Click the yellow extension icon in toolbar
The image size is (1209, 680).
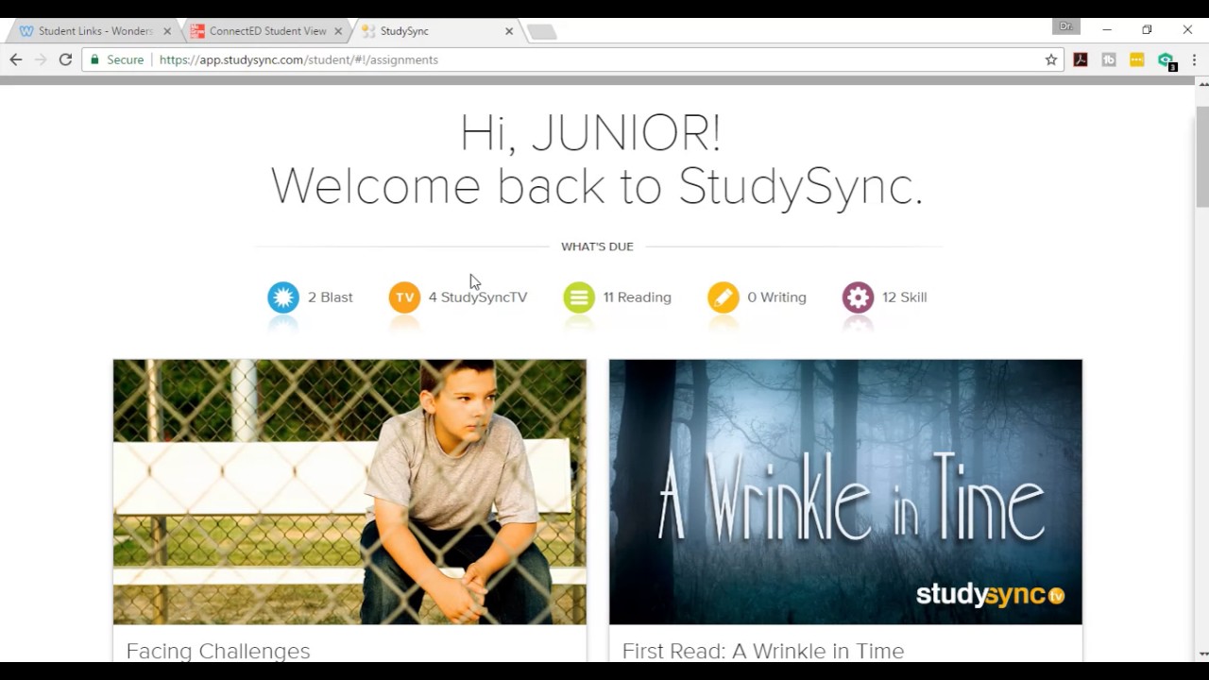click(1137, 59)
